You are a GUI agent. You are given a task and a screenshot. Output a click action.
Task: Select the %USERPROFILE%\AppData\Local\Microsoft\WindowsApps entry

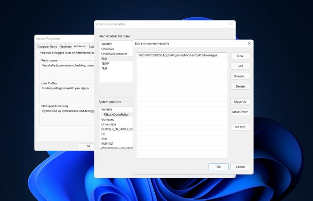(x=182, y=55)
